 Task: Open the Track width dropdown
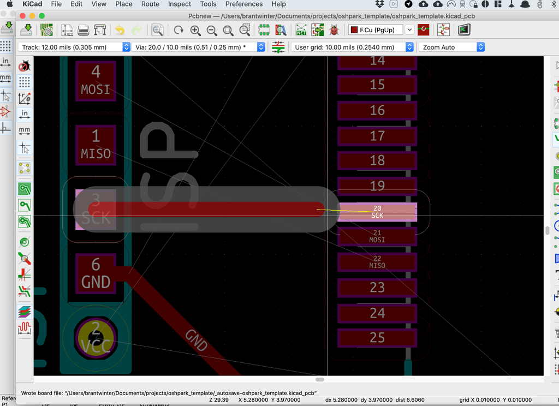coord(127,47)
